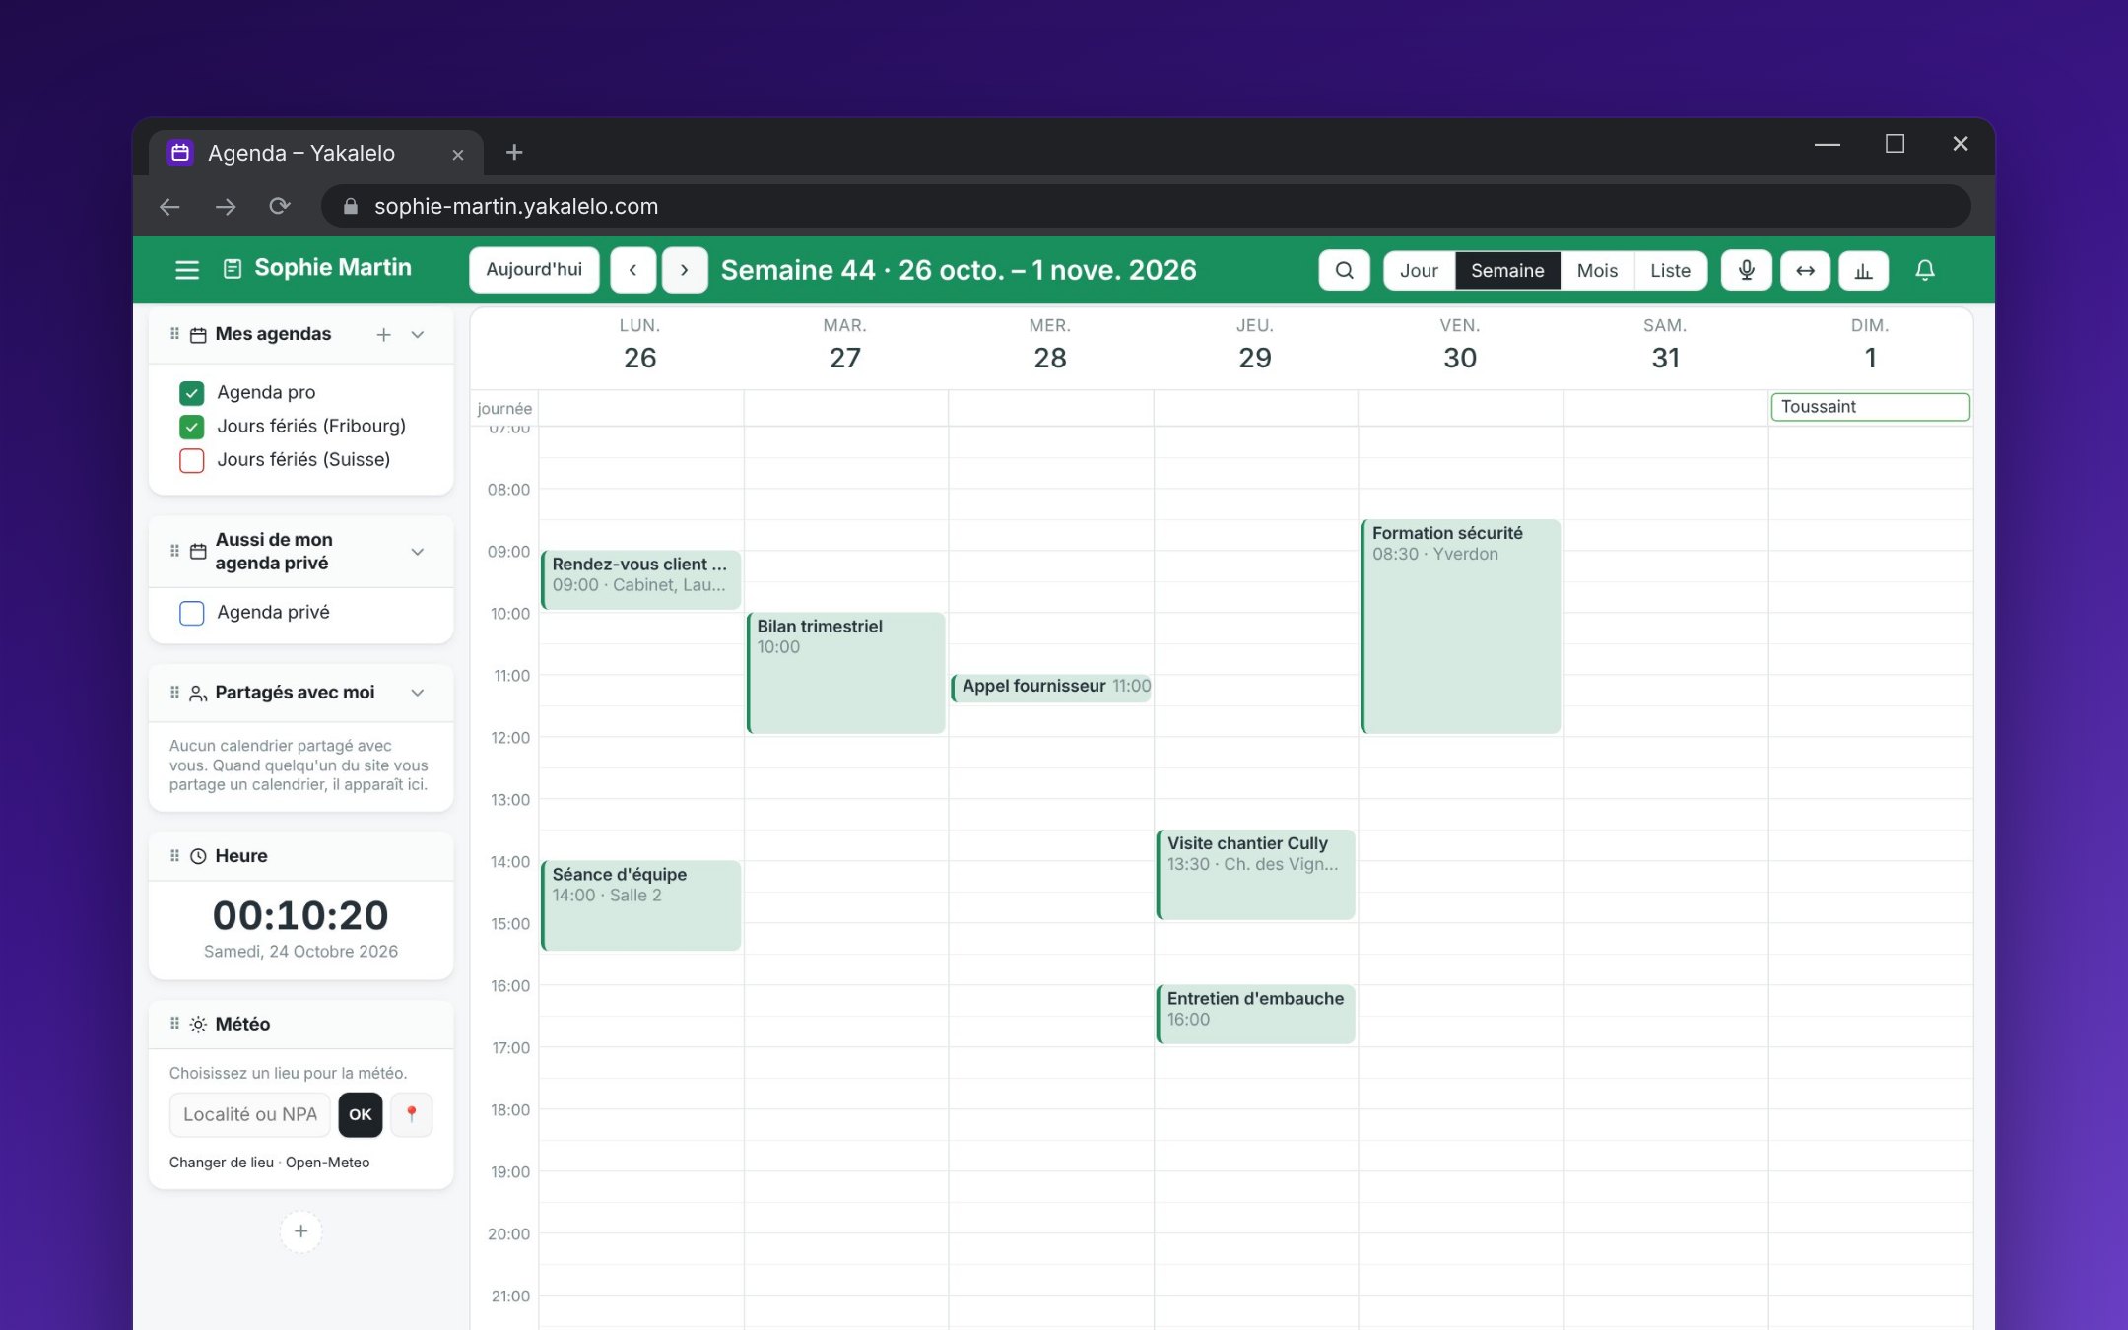Add a widget with the round plus button
The width and height of the screenshot is (2128, 1330).
click(x=300, y=1231)
